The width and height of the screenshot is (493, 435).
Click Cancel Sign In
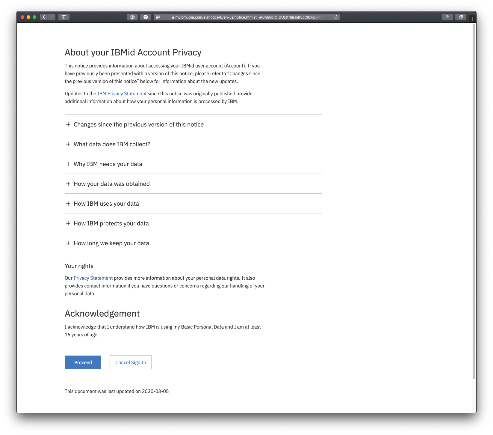(x=130, y=362)
